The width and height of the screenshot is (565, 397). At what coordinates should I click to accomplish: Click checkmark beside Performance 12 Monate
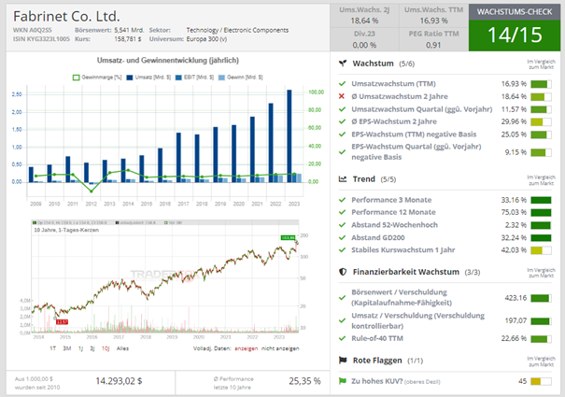pyautogui.click(x=342, y=212)
